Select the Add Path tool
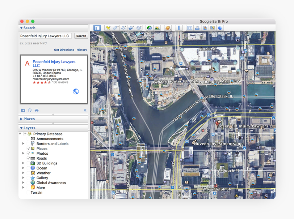Viewport: 294px width, 219px height. [x=123, y=28]
